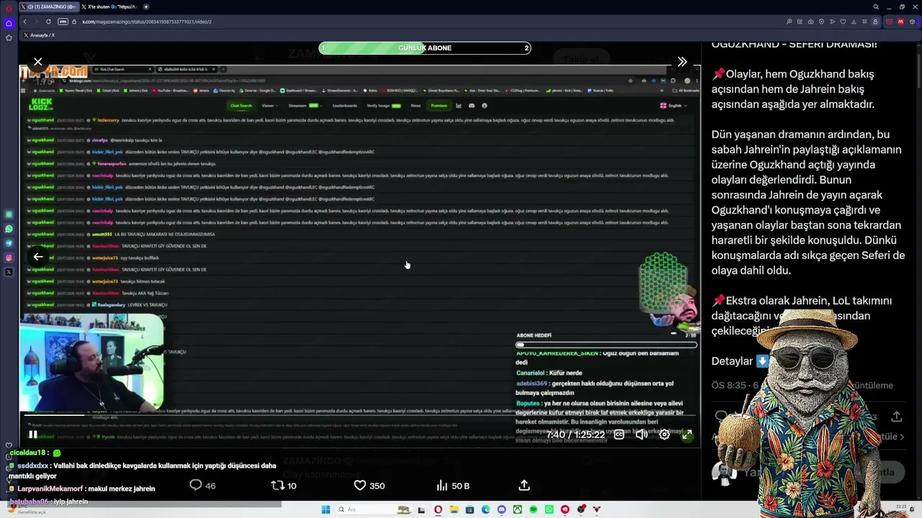The width and height of the screenshot is (922, 518).
Task: Open the profile account toolbar icon
Action: click(x=876, y=22)
